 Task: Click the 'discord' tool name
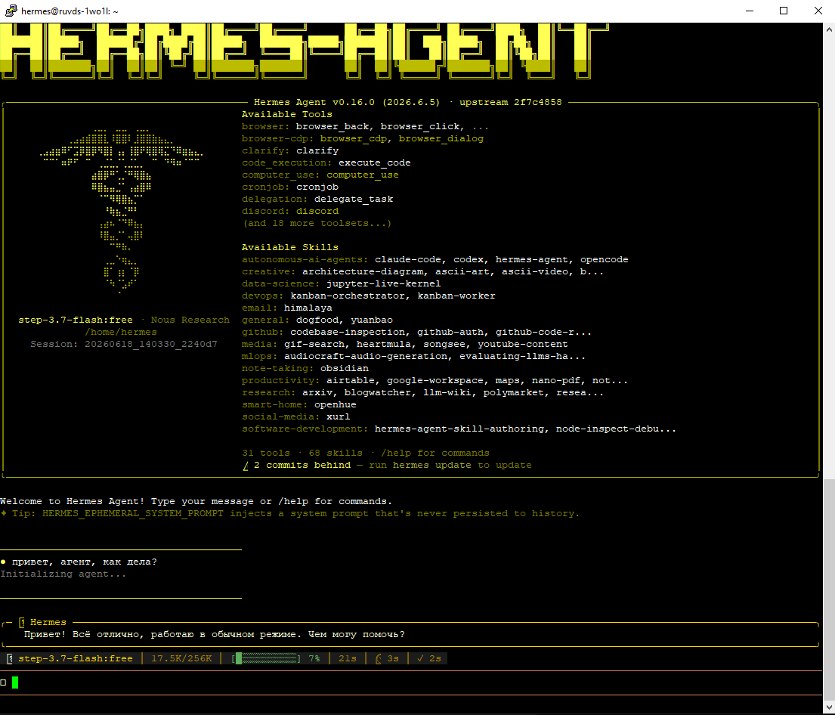[317, 211]
